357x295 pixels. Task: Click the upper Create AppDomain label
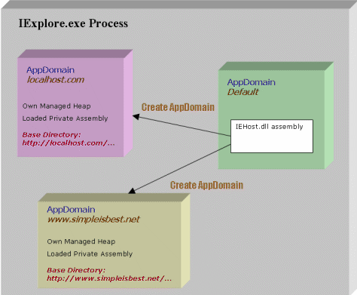point(178,107)
